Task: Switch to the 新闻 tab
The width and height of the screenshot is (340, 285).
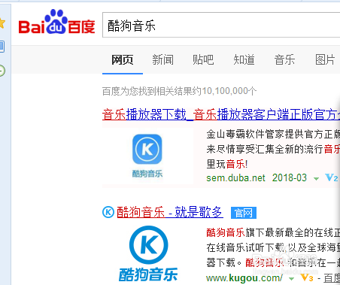Action: pos(163,60)
